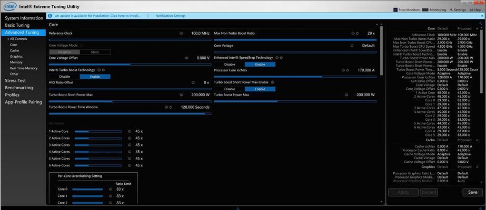This screenshot has width=486, height=210.
Task: Show info for Turbo Boost Power Max
Action: (x=346, y=95)
